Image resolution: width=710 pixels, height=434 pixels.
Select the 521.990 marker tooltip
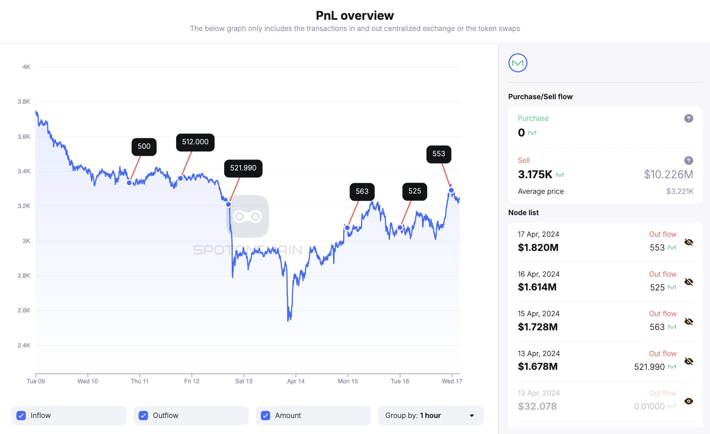[x=243, y=168]
